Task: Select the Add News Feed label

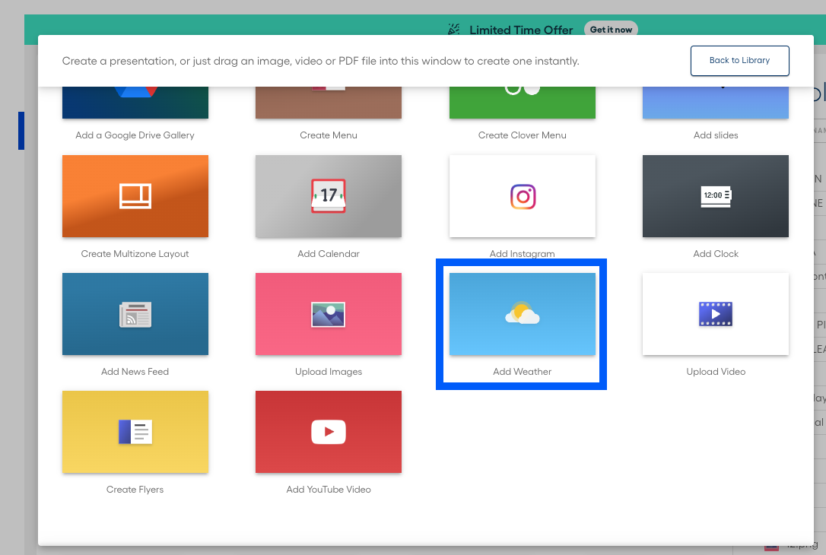Action: (x=135, y=372)
